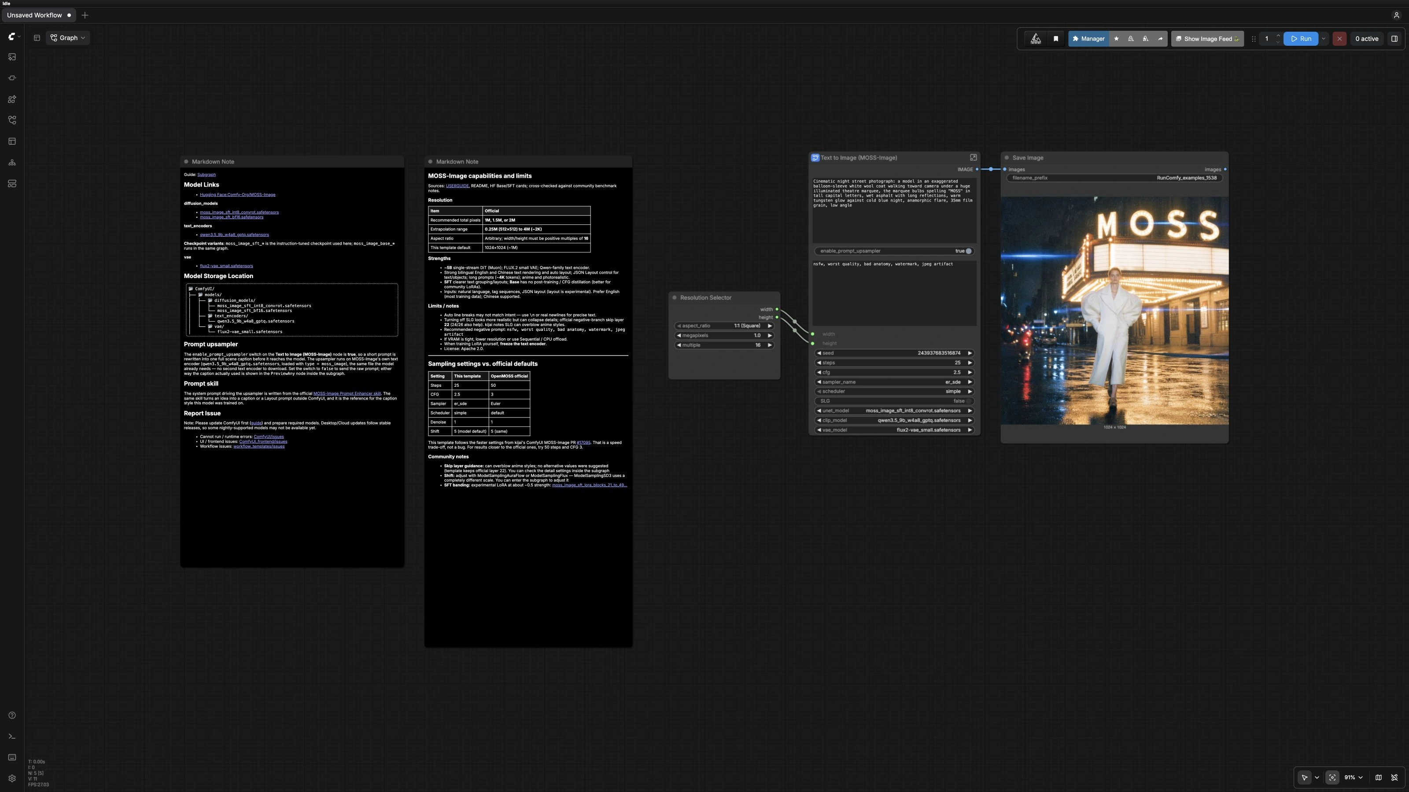Screen dimensions: 1409x792
Task: Open the sampler_name er_sde dropdown
Action: point(894,382)
